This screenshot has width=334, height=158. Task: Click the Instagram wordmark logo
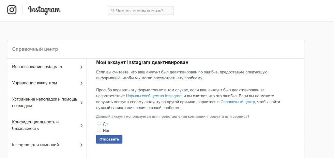point(44,10)
